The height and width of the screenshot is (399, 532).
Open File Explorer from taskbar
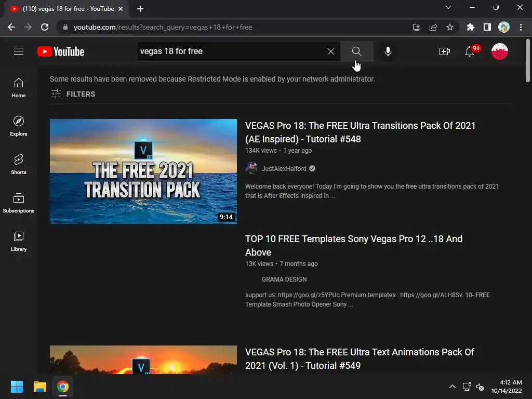pyautogui.click(x=39, y=387)
